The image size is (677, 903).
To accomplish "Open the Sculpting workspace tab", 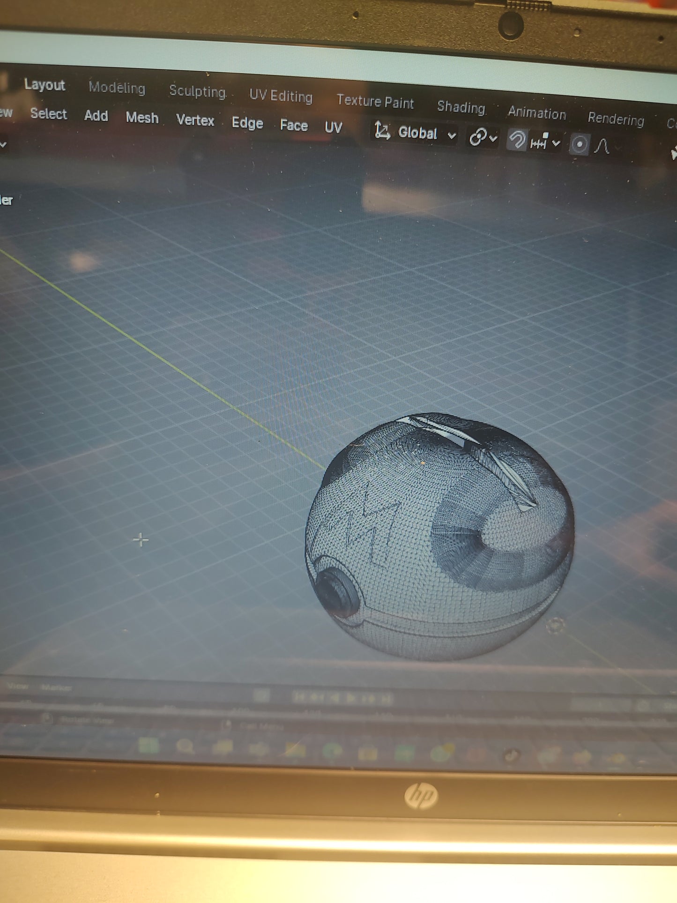I will pyautogui.click(x=198, y=91).
